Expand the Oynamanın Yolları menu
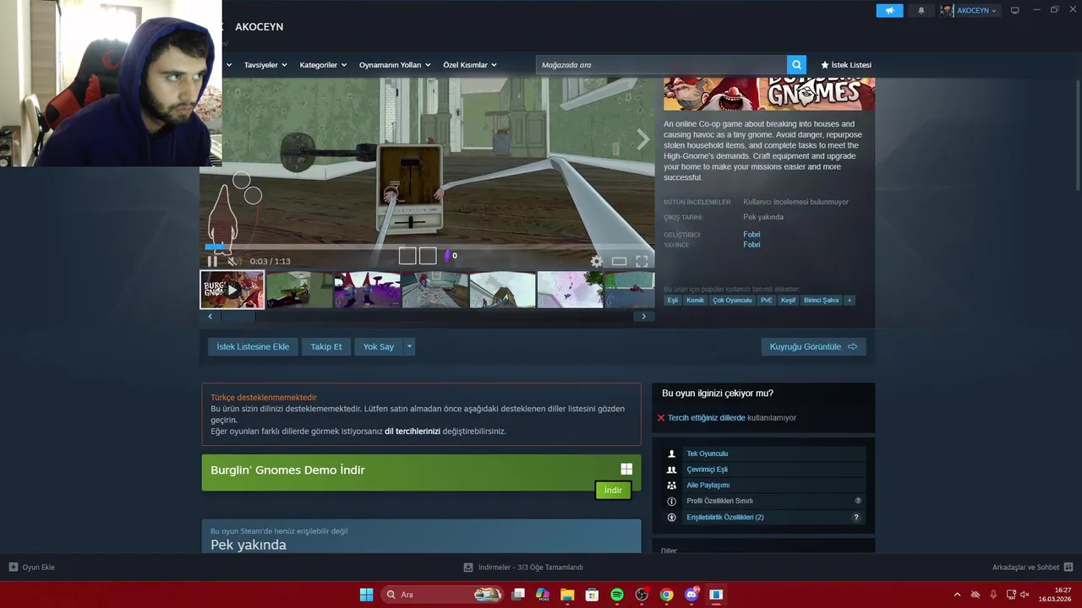Viewport: 1082px width, 608px height. click(395, 65)
